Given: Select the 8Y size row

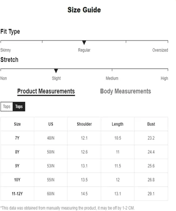Looking at the screenshot, I should [x=84, y=152].
